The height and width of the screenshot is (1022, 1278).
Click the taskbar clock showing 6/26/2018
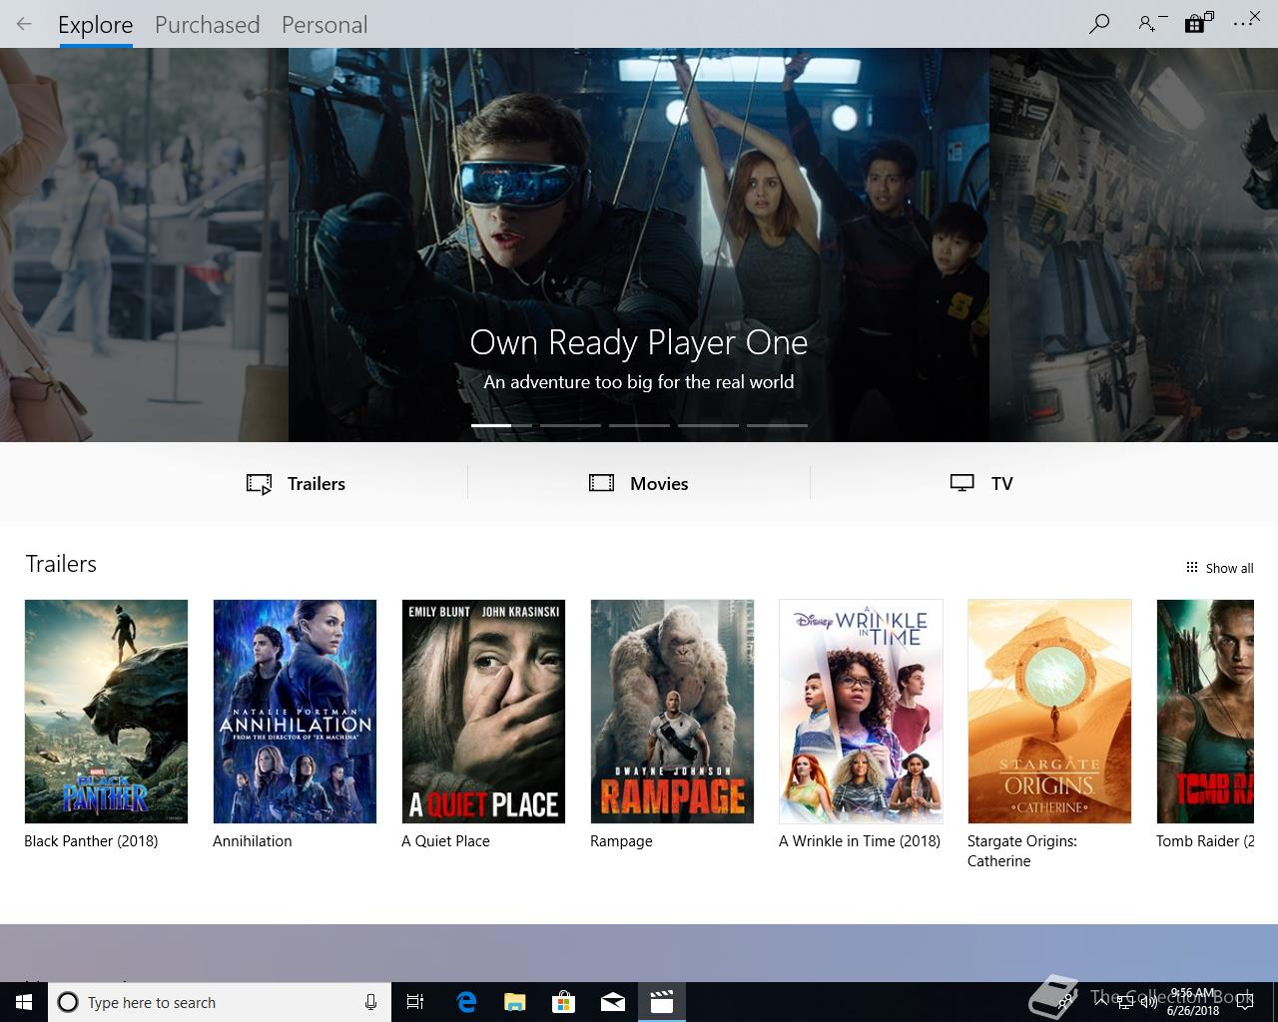coord(1193,1002)
